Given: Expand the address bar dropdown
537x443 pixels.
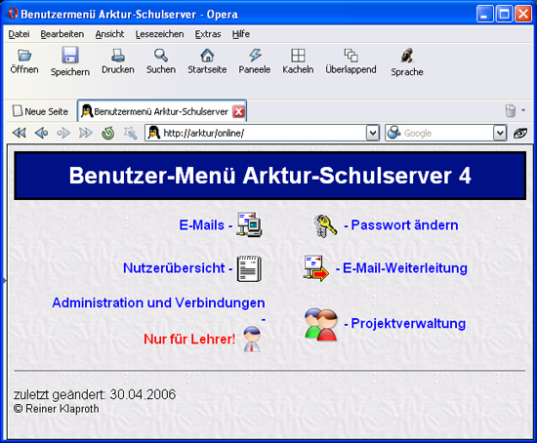Looking at the screenshot, I should point(373,133).
